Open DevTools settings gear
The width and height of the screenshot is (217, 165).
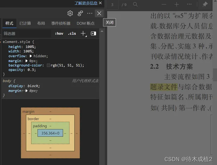(70, 13)
